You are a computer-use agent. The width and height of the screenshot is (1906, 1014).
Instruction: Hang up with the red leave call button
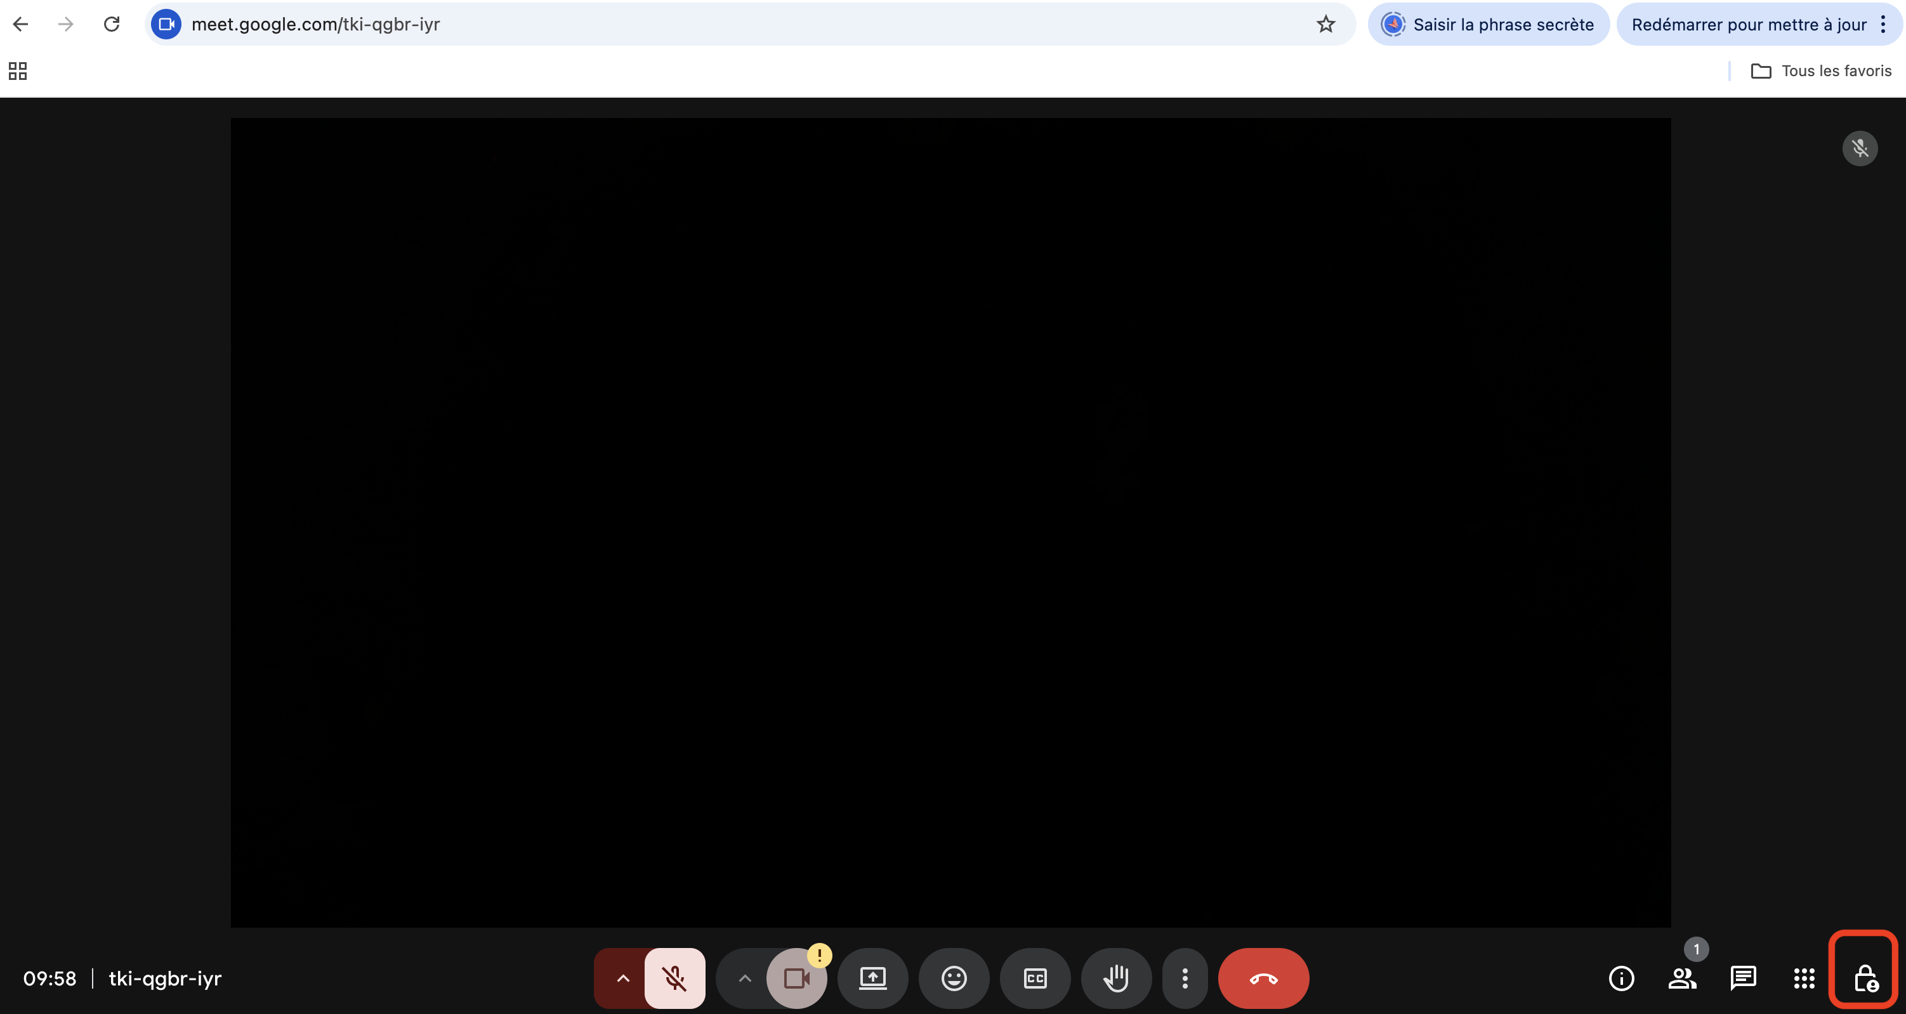1263,978
